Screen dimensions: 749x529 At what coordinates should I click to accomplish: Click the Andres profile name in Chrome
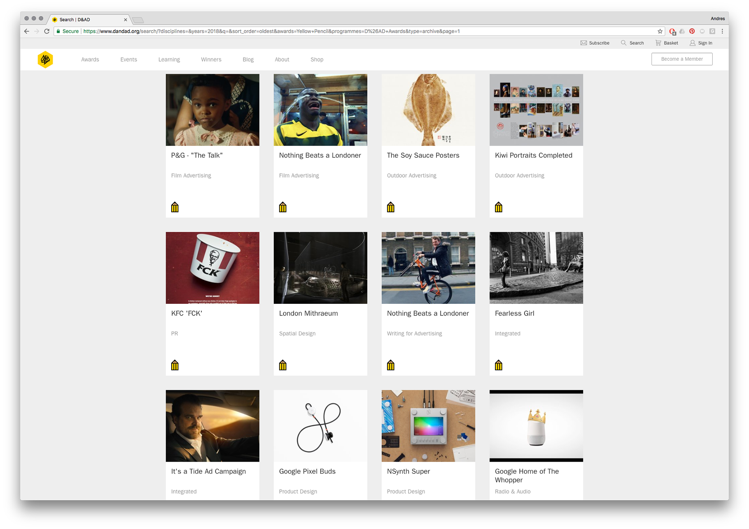tap(717, 19)
